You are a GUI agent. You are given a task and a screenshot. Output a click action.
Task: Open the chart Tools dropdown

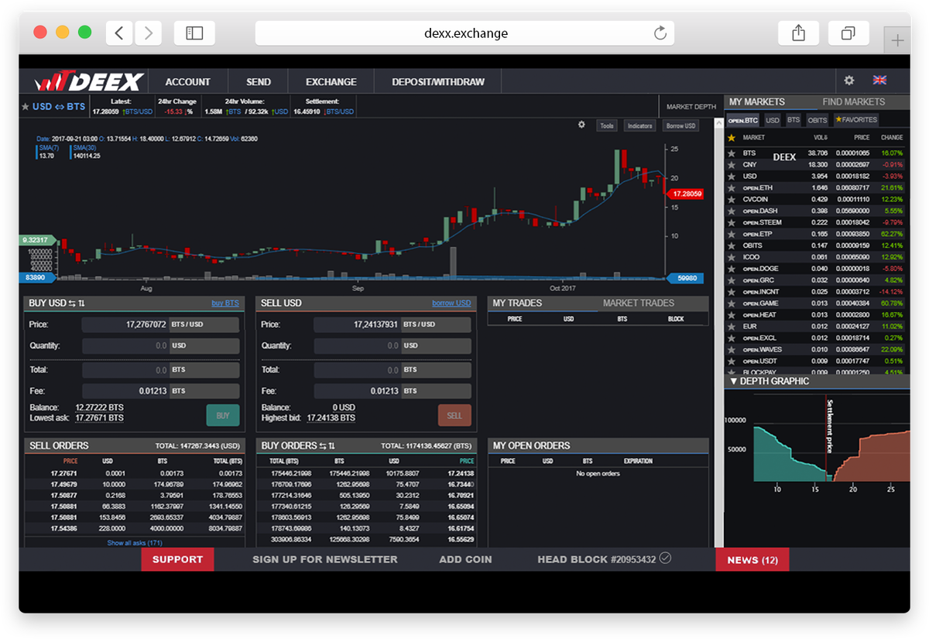(x=606, y=125)
